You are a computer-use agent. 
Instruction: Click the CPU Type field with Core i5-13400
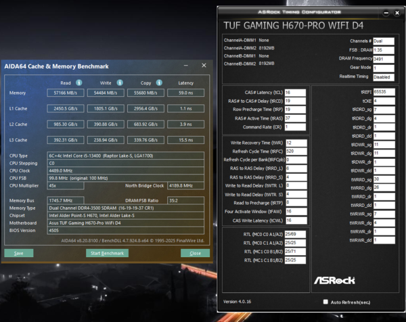pyautogui.click(x=126, y=156)
